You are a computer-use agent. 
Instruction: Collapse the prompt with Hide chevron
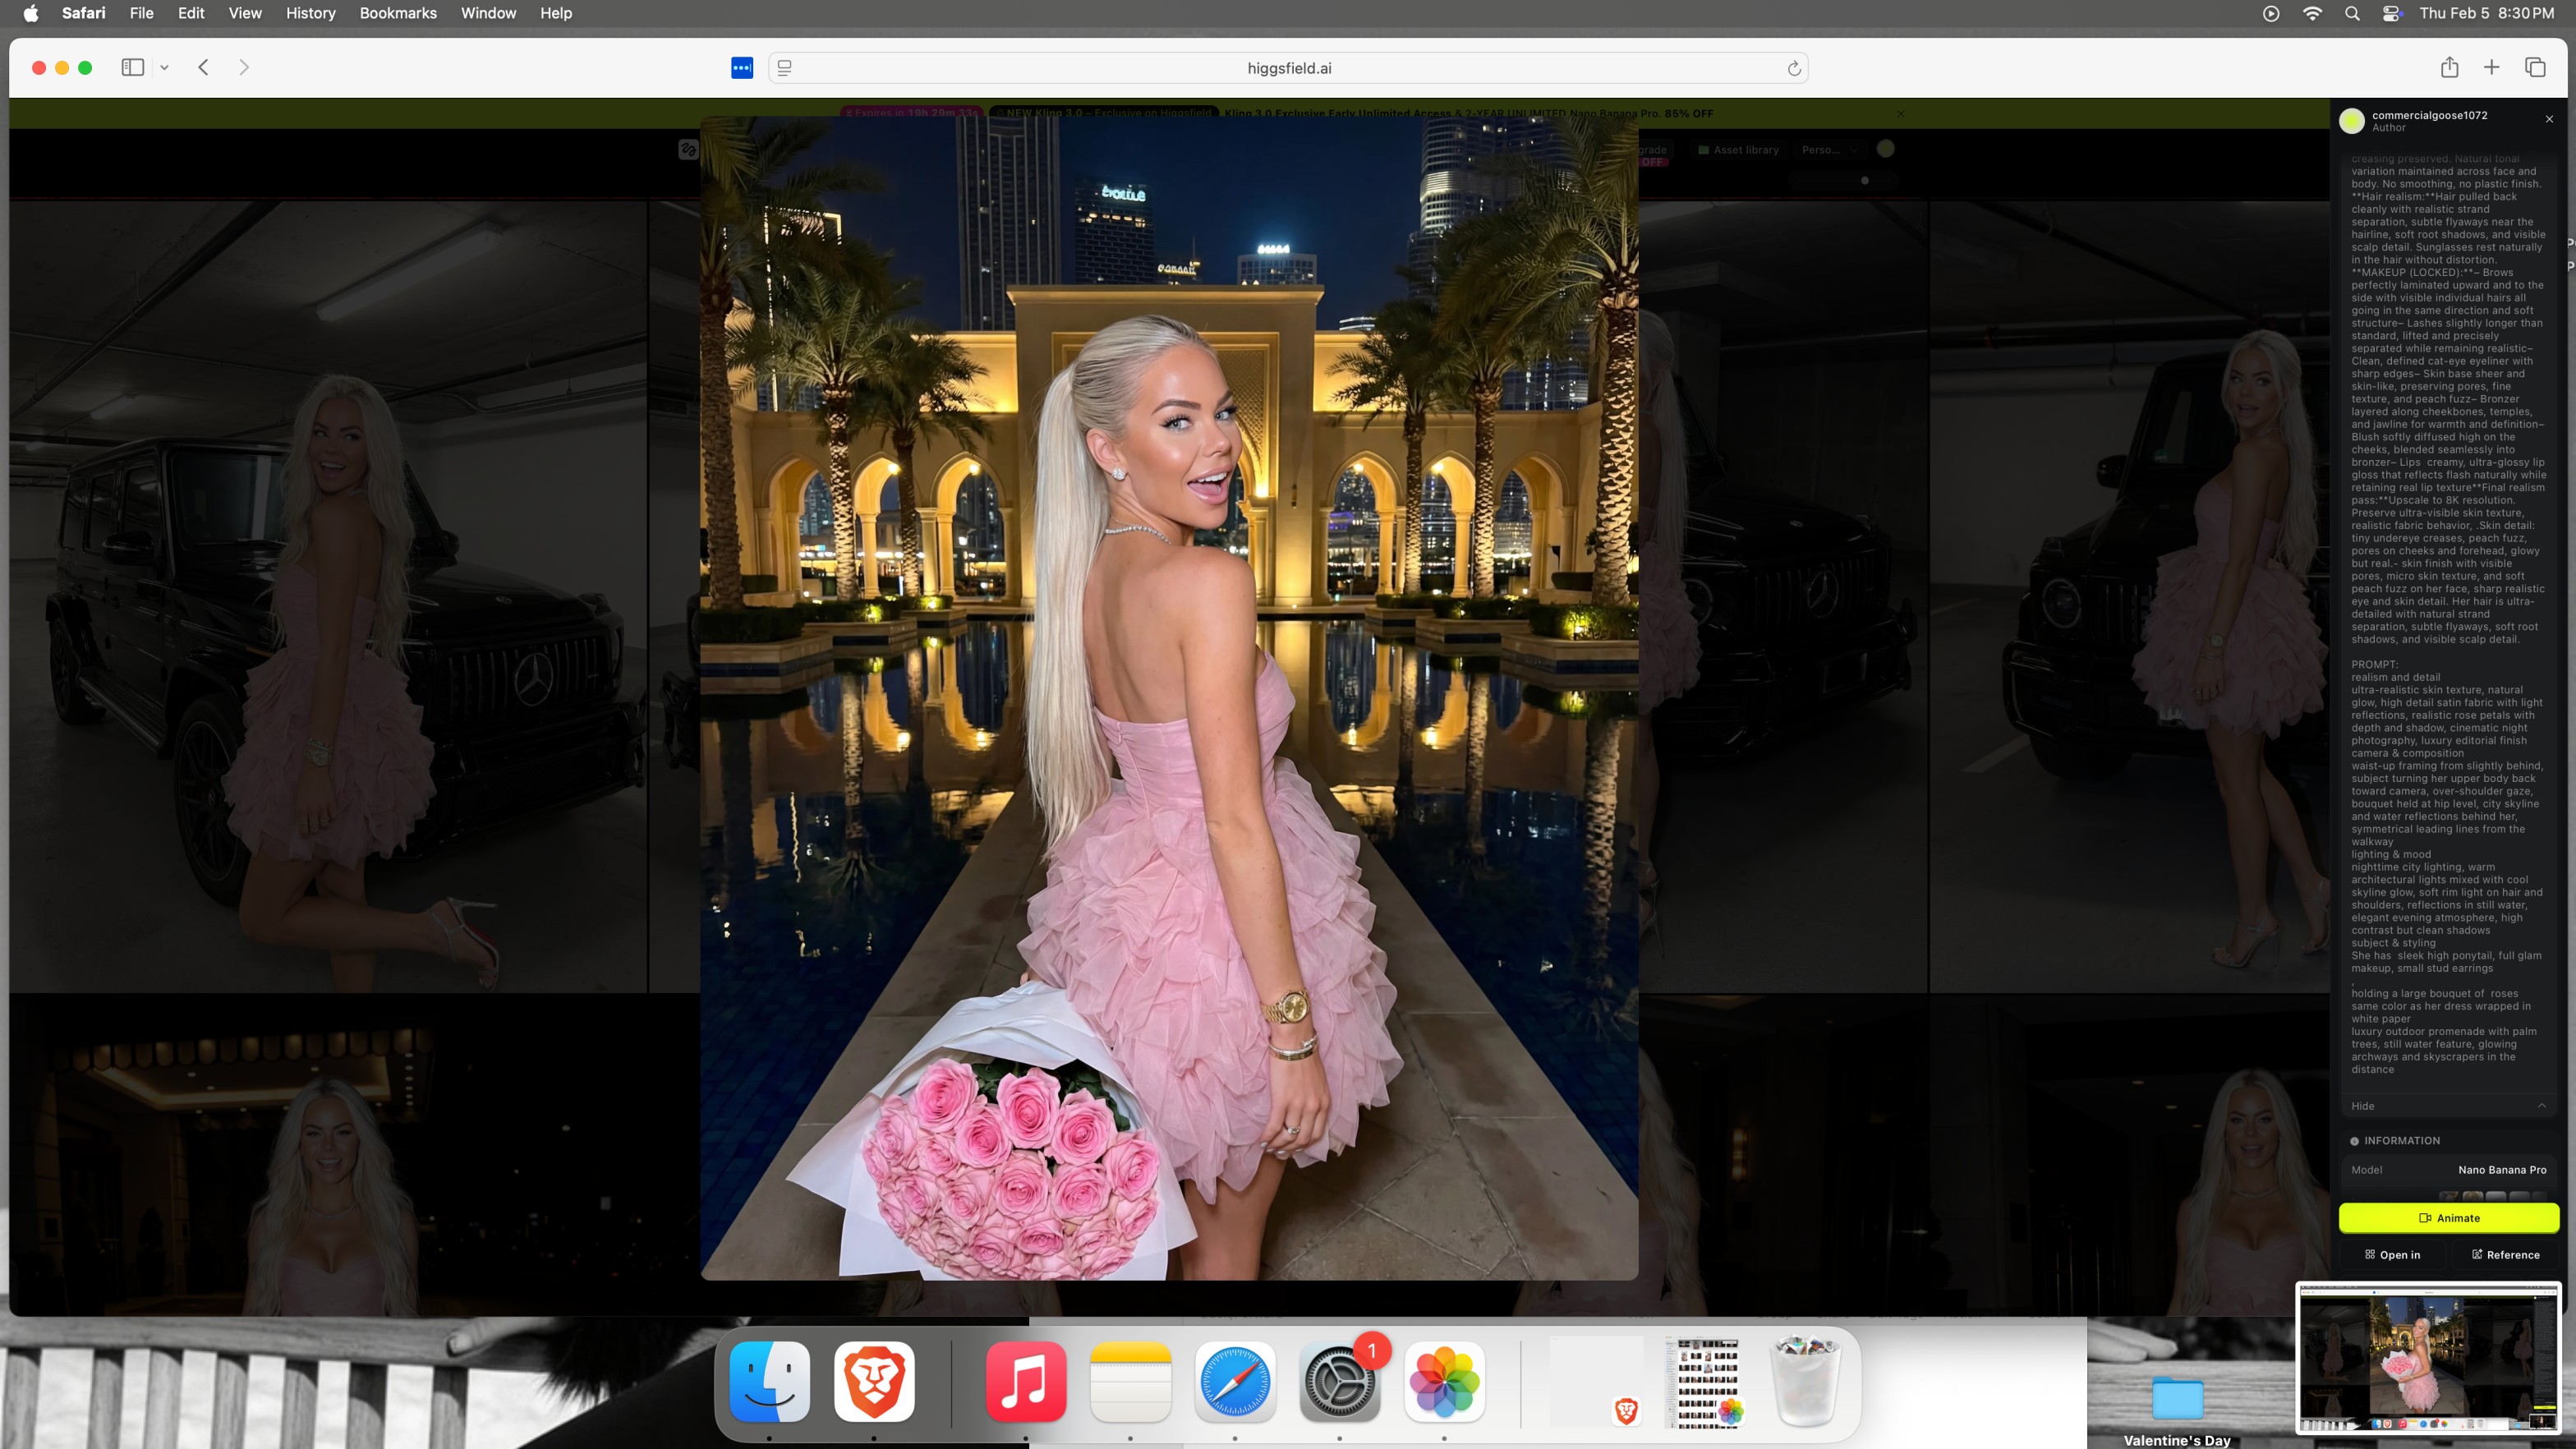click(2541, 1105)
